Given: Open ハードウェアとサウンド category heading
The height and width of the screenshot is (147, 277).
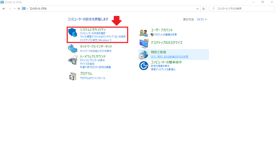Looking at the screenshot, I should tap(93, 56).
